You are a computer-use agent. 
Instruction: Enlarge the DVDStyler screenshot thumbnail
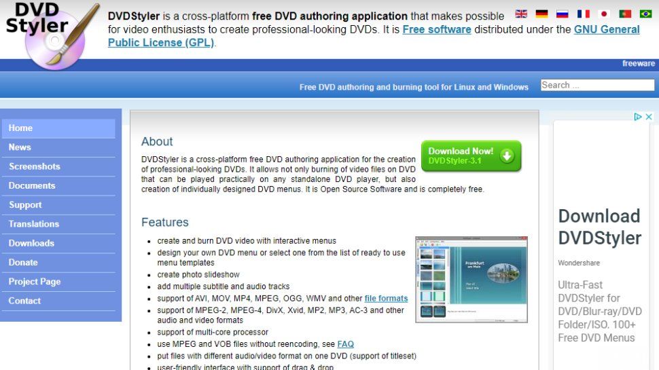pyautogui.click(x=471, y=280)
